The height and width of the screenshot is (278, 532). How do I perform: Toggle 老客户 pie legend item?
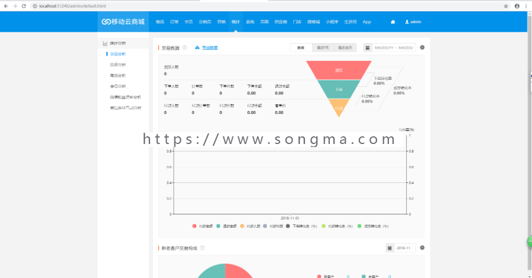[x=370, y=276]
